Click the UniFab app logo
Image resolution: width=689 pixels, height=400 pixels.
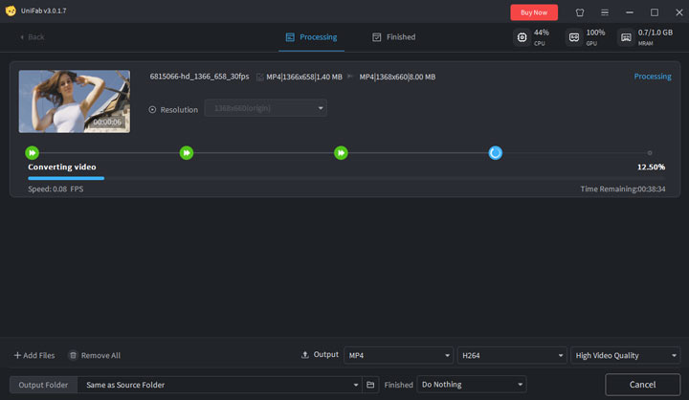[10, 11]
